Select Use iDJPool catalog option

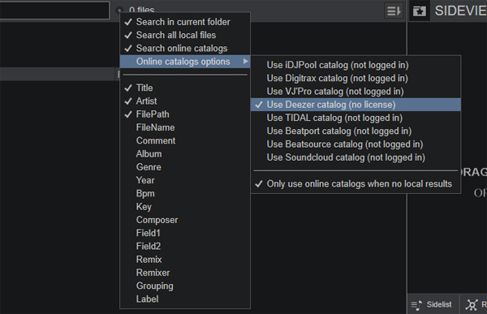356,65
